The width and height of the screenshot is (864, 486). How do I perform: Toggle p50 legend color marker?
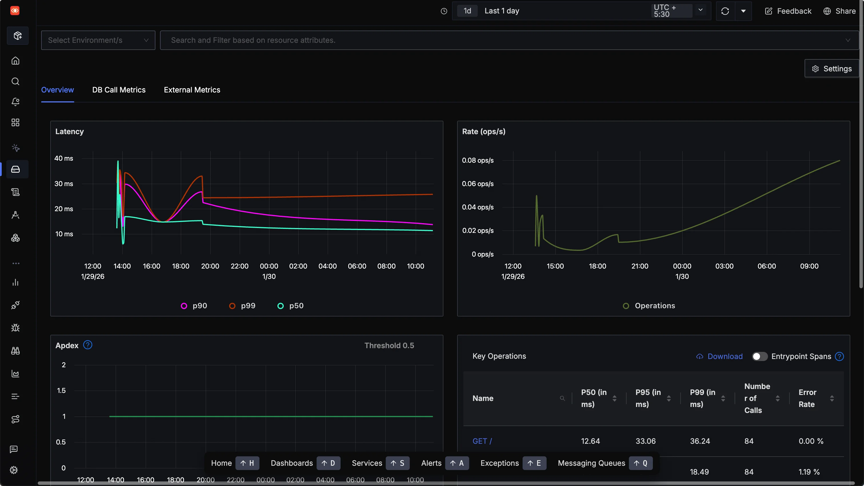tap(281, 306)
